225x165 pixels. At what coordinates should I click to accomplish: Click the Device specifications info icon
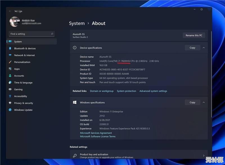point(75,48)
